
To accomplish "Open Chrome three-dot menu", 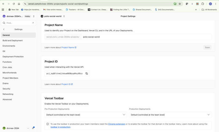I will click(x=216, y=4).
